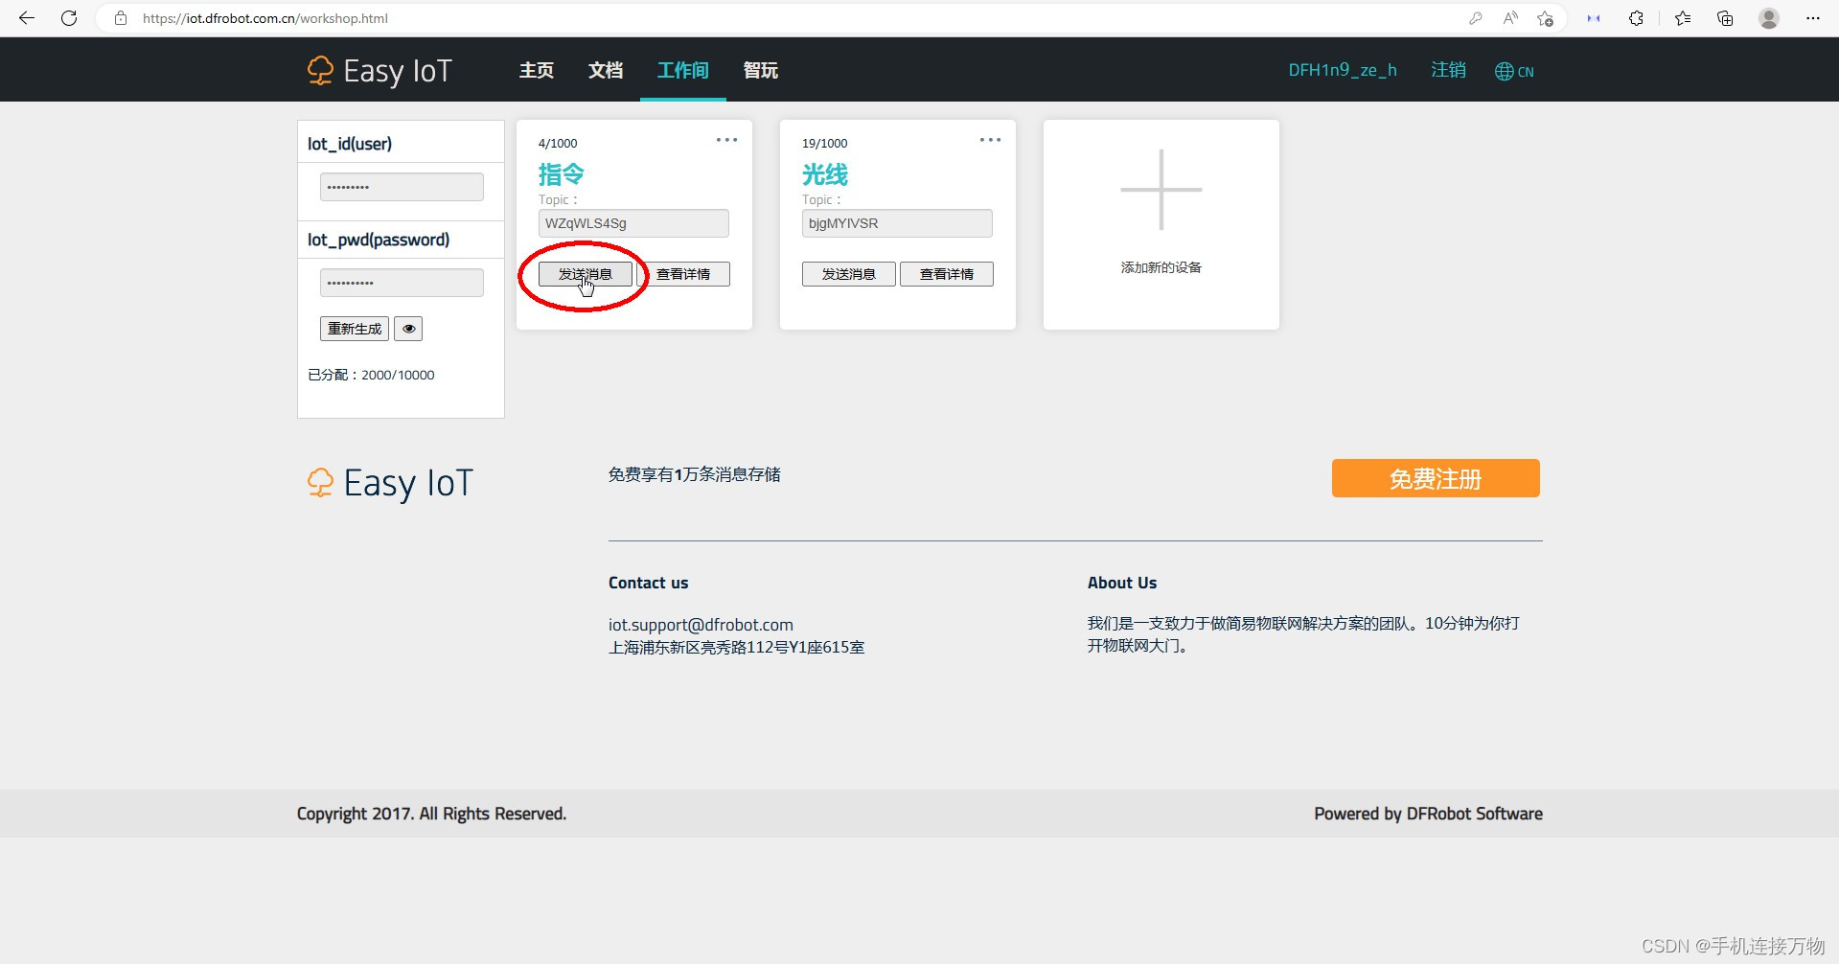Click the footer Easy IoT logo

(390, 483)
